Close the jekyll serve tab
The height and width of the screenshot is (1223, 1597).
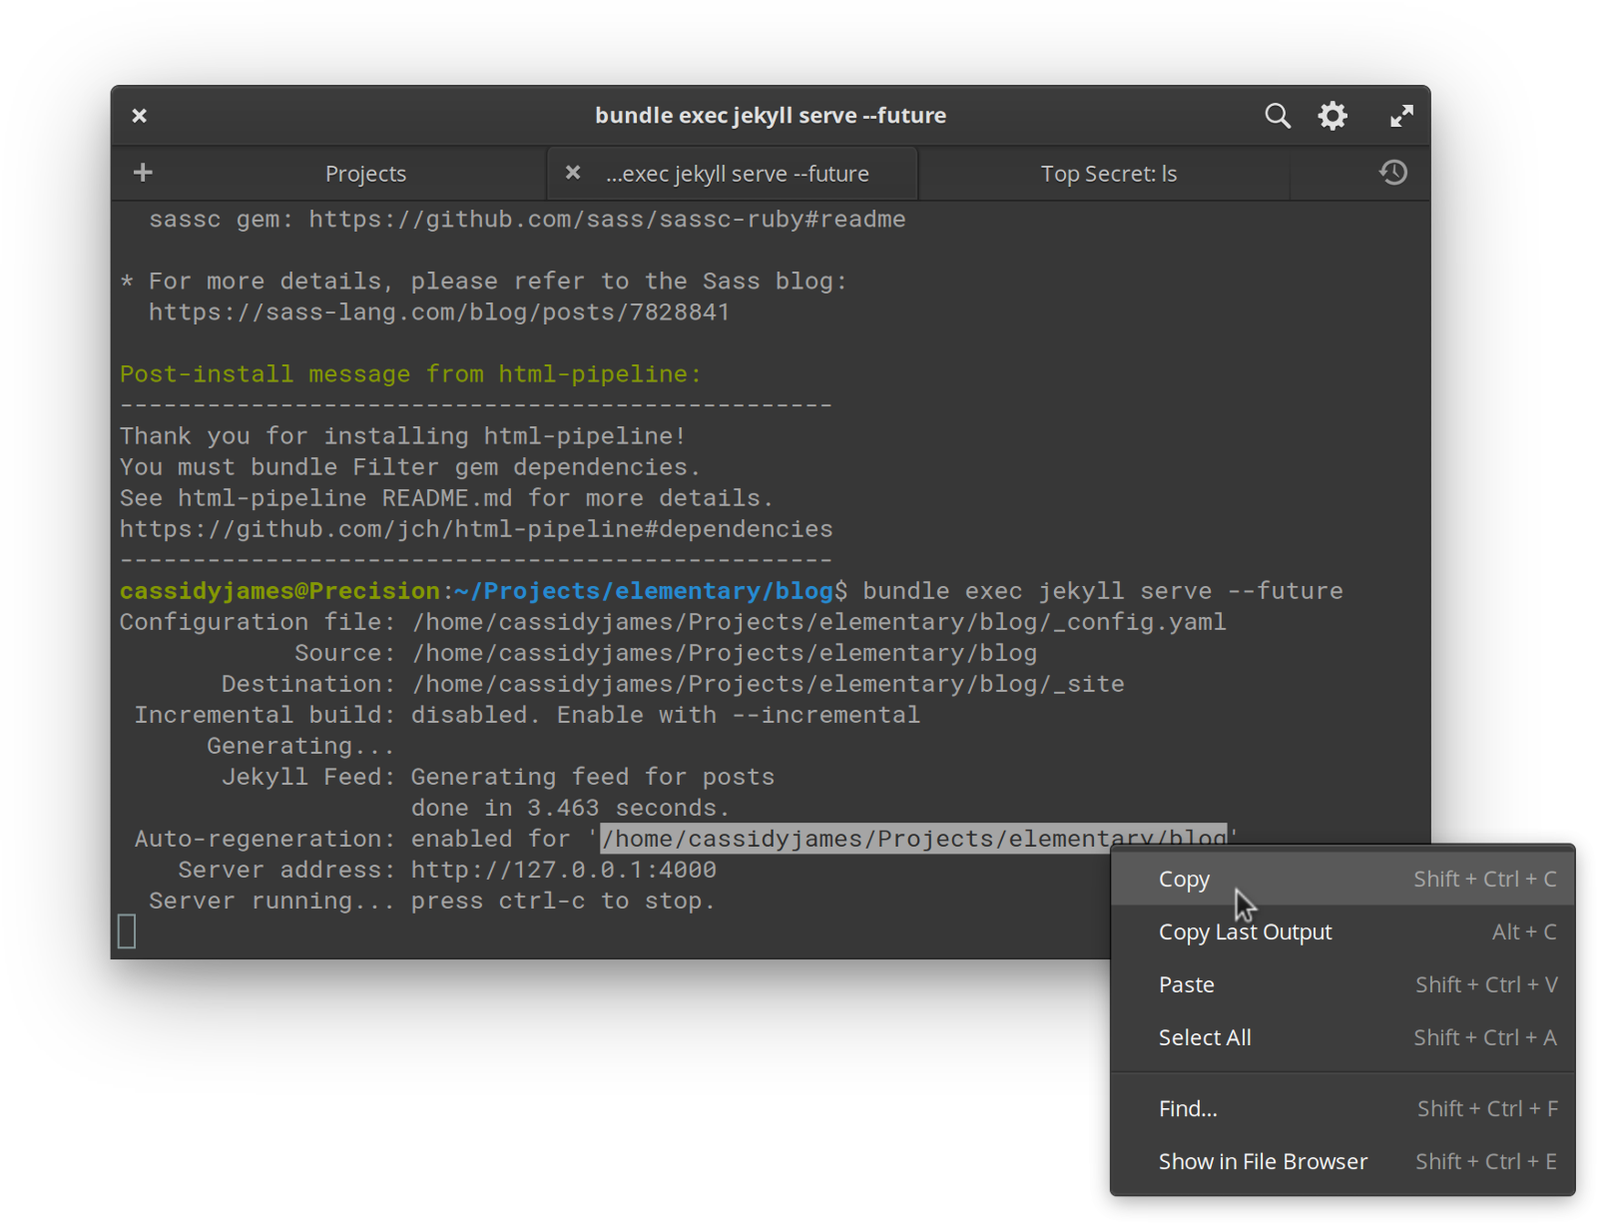pyautogui.click(x=572, y=172)
